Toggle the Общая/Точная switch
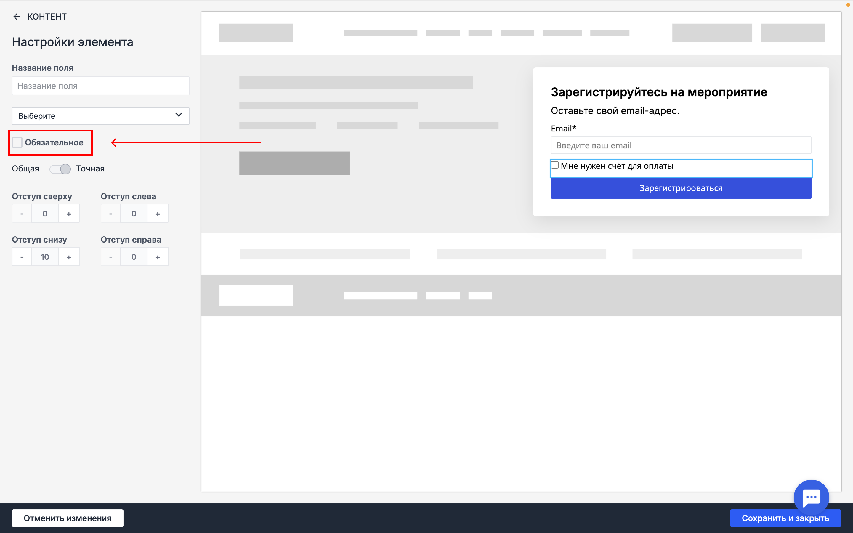 coord(60,169)
